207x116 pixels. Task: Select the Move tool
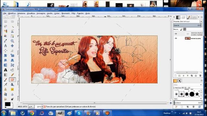(x=12, y=46)
